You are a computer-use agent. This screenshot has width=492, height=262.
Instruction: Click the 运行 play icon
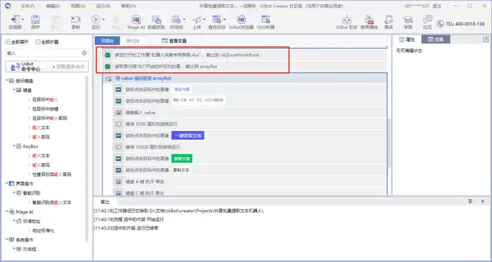point(96,20)
